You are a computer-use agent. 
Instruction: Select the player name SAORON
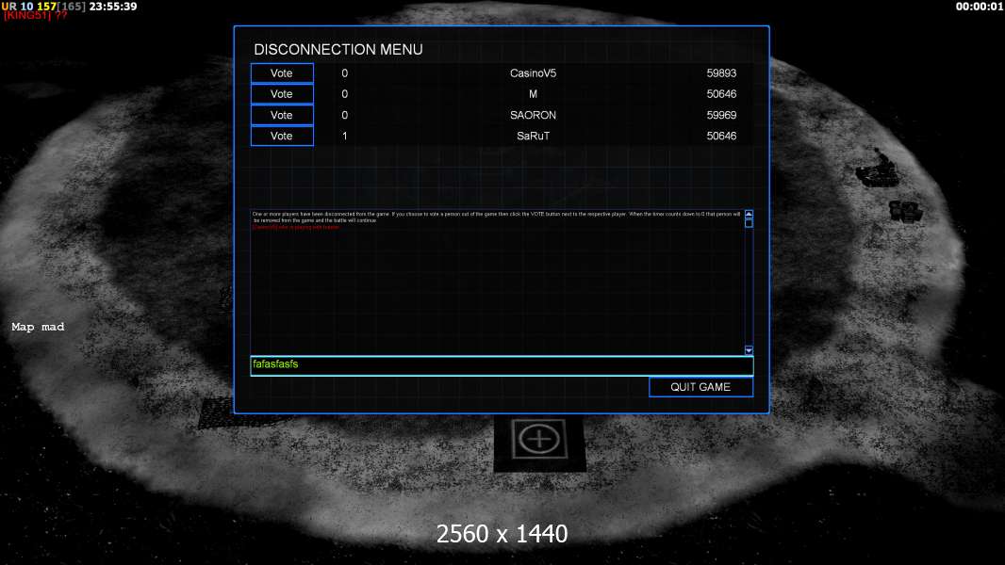(x=534, y=115)
